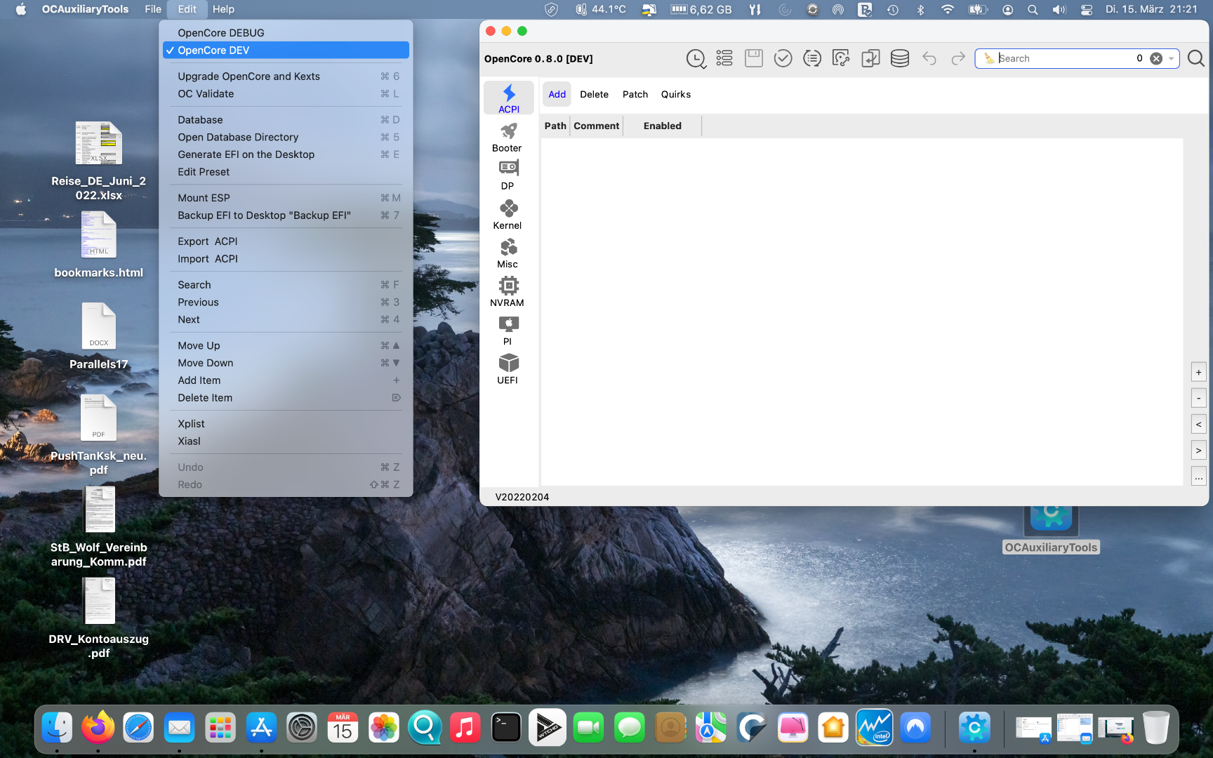Switch to the Quirks tab
This screenshot has width=1213, height=758.
[675, 95]
